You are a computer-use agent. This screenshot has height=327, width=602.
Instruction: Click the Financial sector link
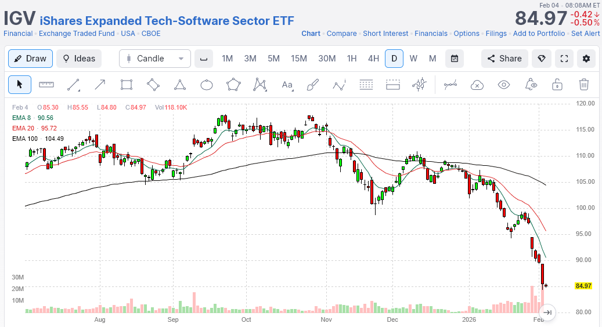(x=18, y=34)
